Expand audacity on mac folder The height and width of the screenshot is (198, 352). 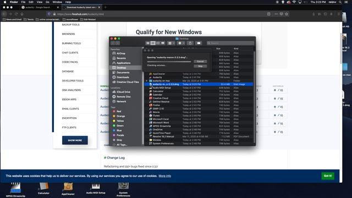147,81
